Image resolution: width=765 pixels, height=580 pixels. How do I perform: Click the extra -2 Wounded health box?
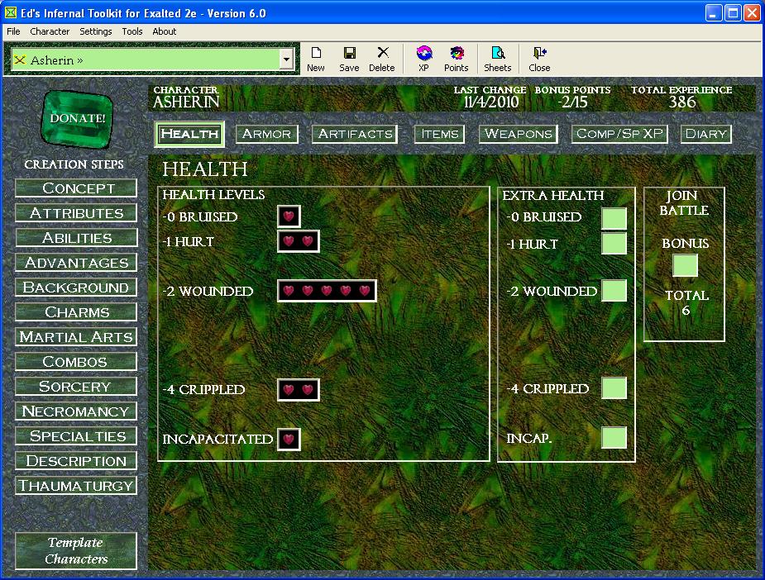614,291
